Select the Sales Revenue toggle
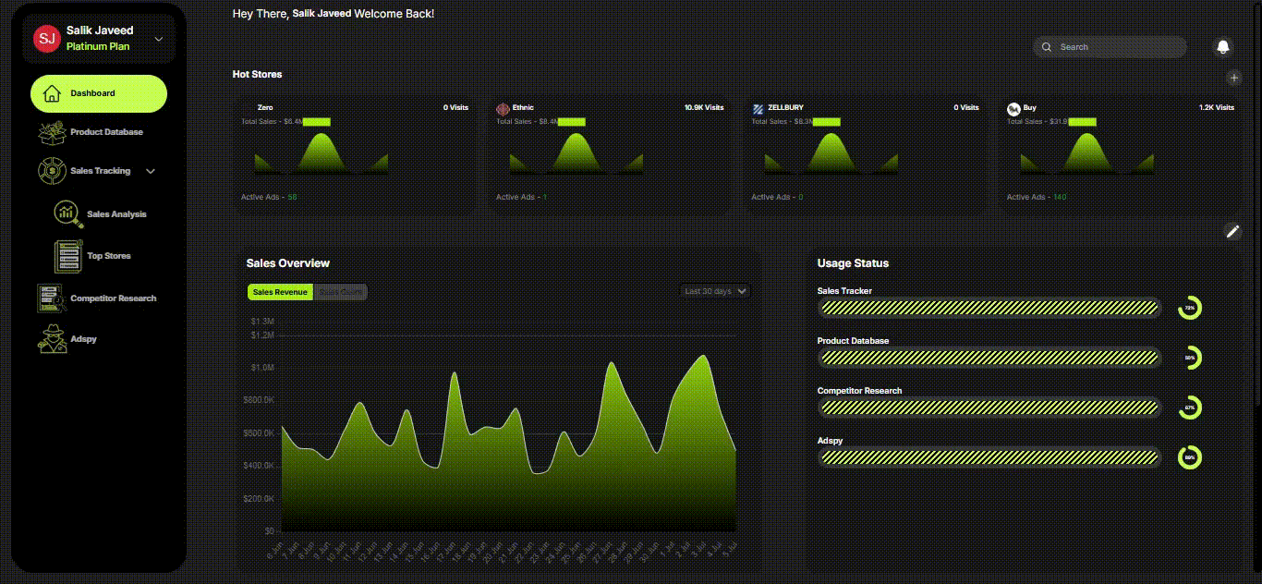Image resolution: width=1262 pixels, height=584 pixels. (280, 292)
